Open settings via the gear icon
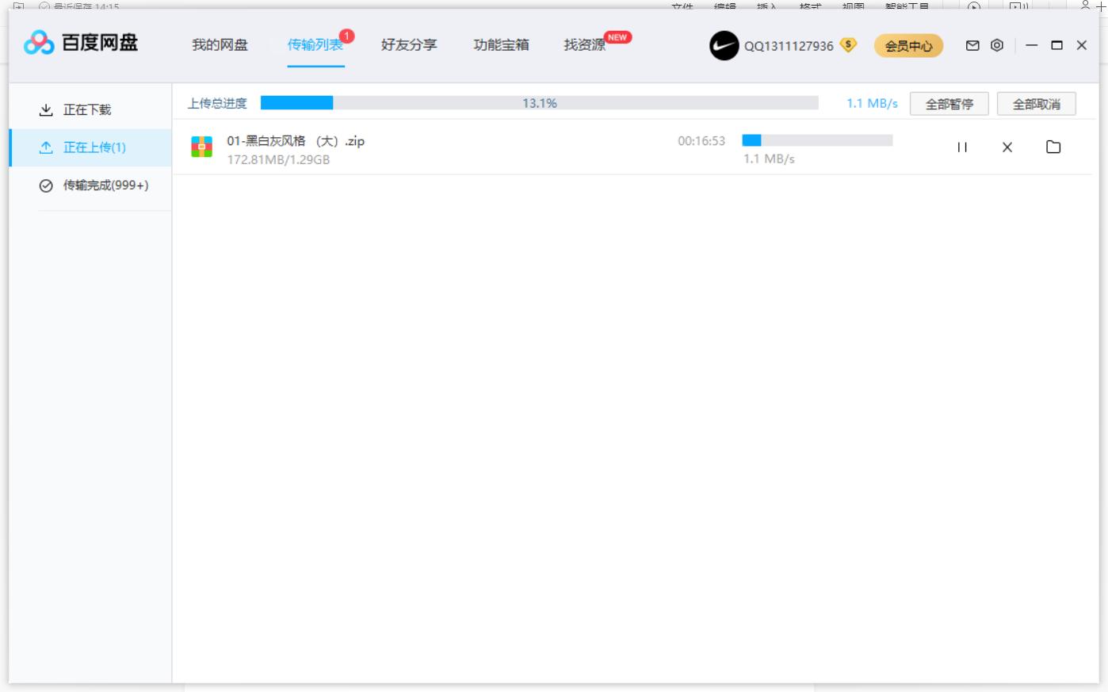 [995, 45]
